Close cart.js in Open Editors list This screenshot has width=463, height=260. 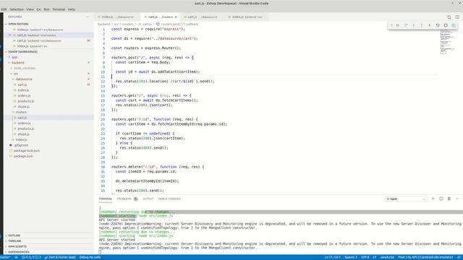(9, 35)
